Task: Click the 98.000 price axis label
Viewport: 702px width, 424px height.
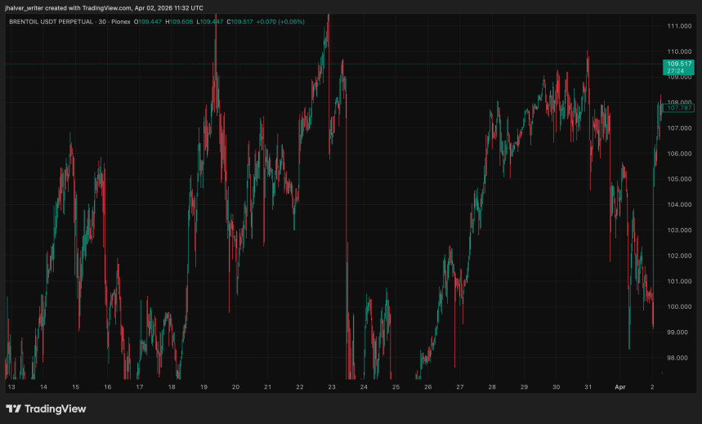Action: (x=680, y=358)
